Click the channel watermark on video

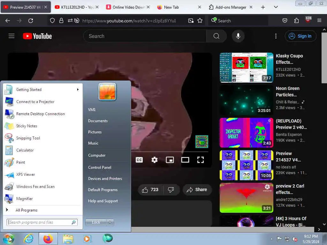click(x=202, y=142)
